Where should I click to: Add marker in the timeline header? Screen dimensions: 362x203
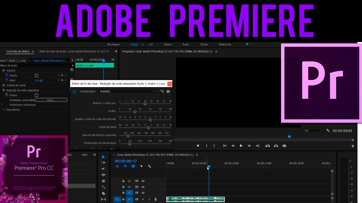point(141,166)
